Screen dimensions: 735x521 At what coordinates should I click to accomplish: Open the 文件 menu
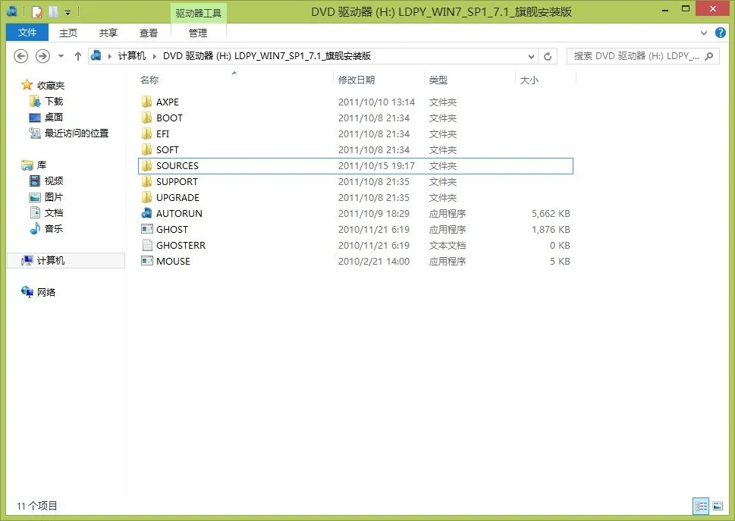pos(27,33)
